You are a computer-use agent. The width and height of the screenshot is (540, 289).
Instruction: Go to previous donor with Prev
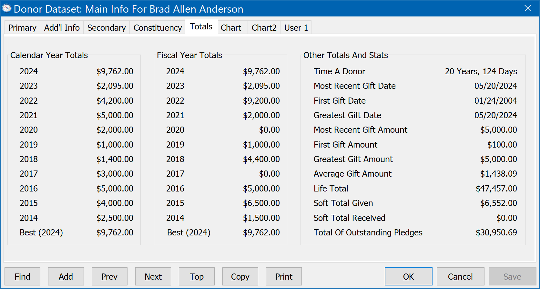(x=109, y=276)
